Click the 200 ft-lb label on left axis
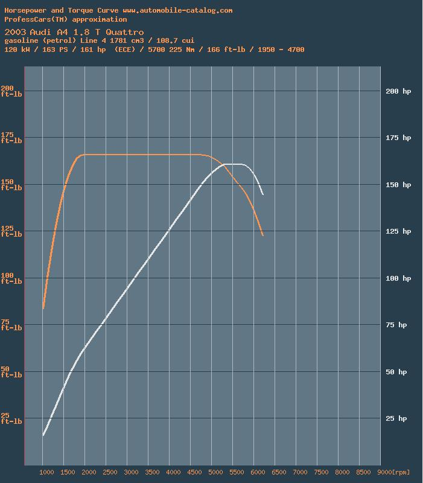This screenshot has width=423, height=483. click(x=11, y=91)
